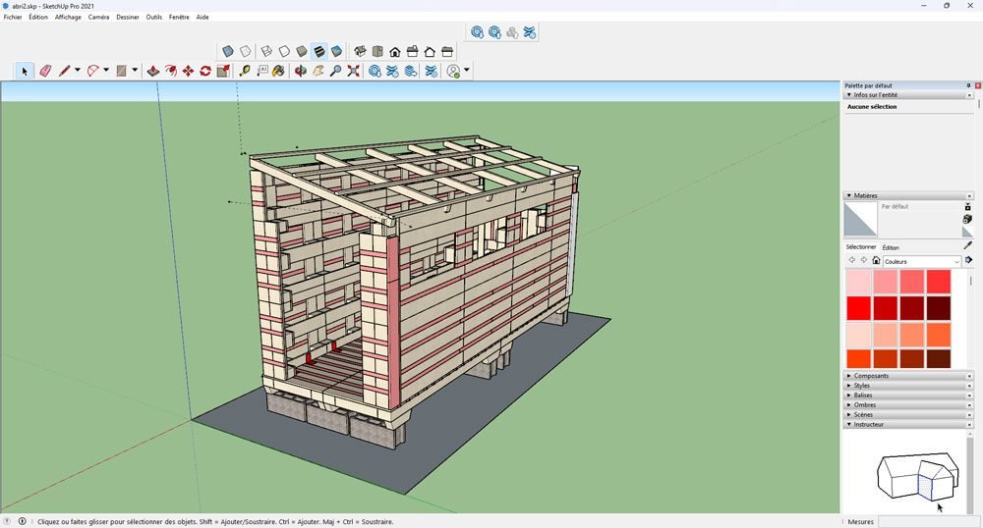Activate the Rotate tool
The image size is (983, 528).
(x=205, y=72)
